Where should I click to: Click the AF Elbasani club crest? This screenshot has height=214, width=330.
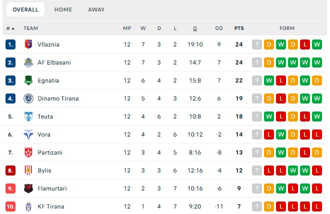[28, 62]
